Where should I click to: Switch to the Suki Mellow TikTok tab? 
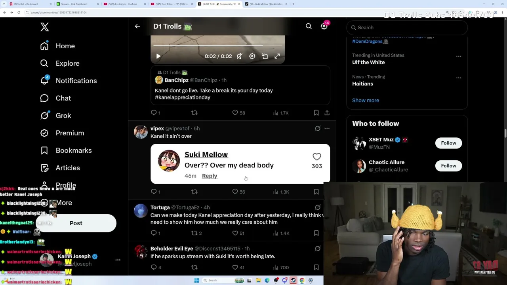pos(266,4)
